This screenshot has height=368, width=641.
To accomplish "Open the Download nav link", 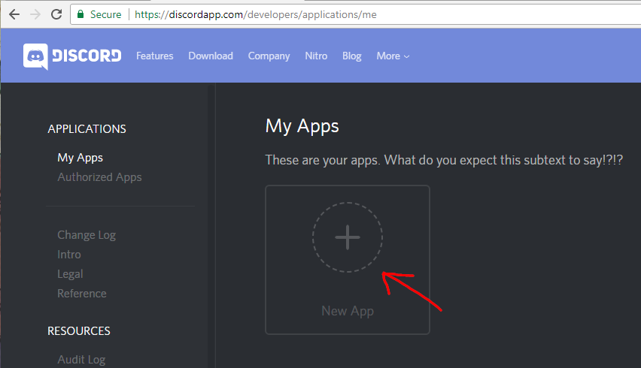I will (x=211, y=56).
